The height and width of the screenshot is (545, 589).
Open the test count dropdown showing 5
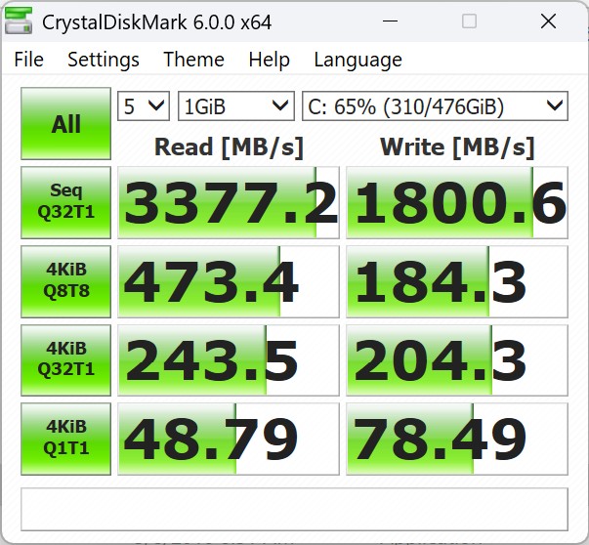point(144,105)
